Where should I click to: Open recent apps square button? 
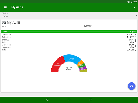[91, 100]
